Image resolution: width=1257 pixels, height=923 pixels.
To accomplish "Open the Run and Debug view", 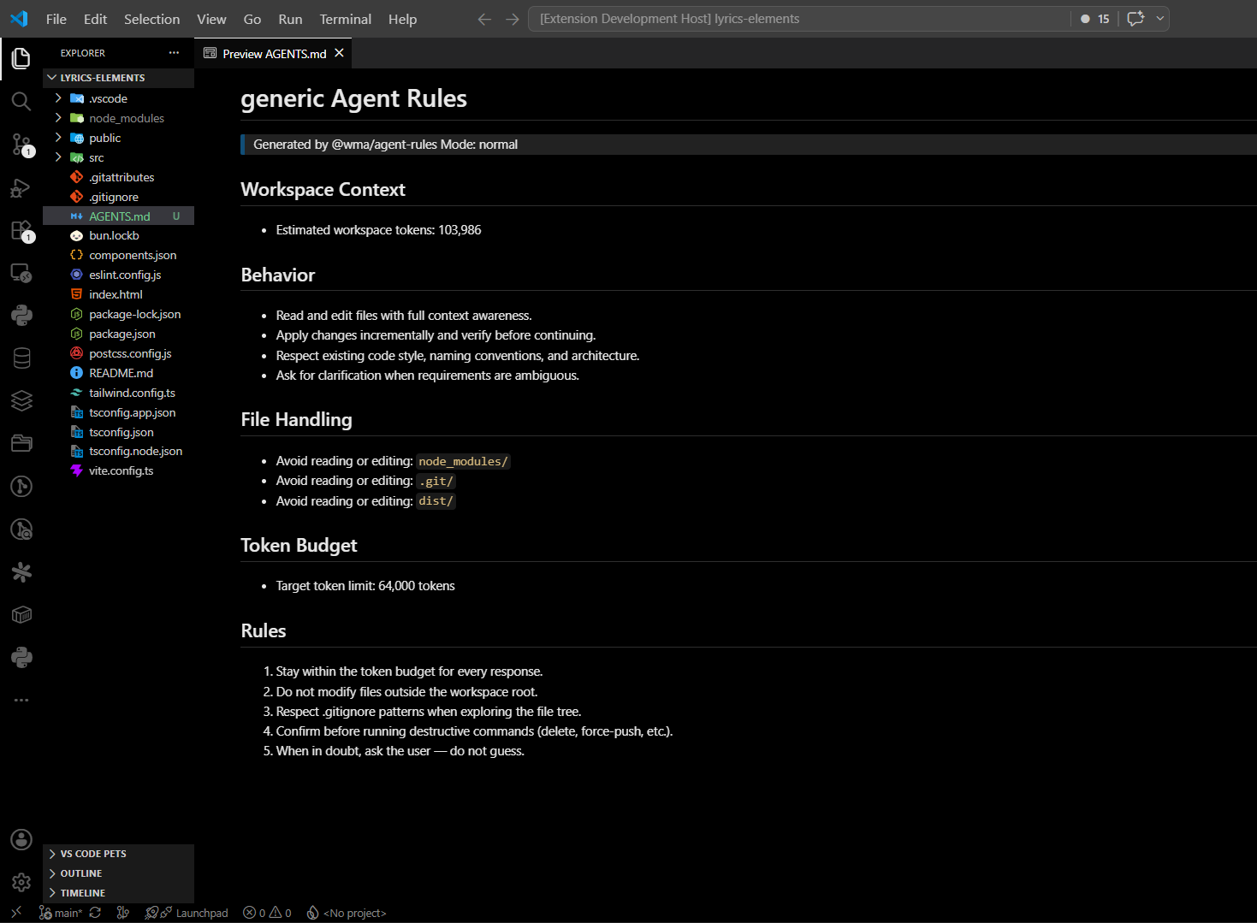I will point(21,187).
